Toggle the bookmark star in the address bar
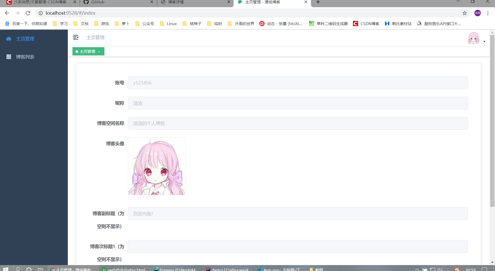The image size is (495, 271). [x=465, y=13]
